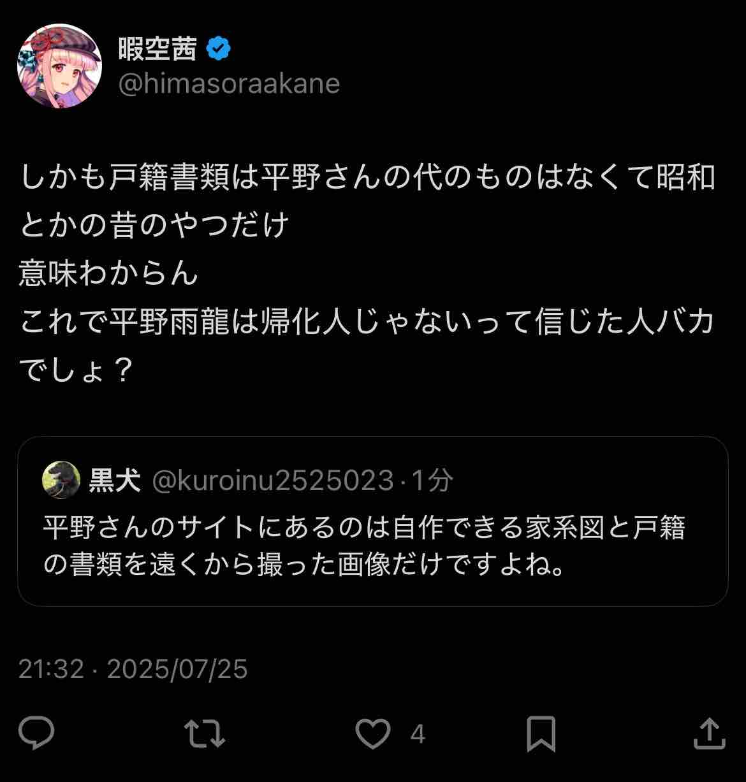The image size is (746, 782).
Task: Click the reply speech bubble icon
Action: coord(36,734)
